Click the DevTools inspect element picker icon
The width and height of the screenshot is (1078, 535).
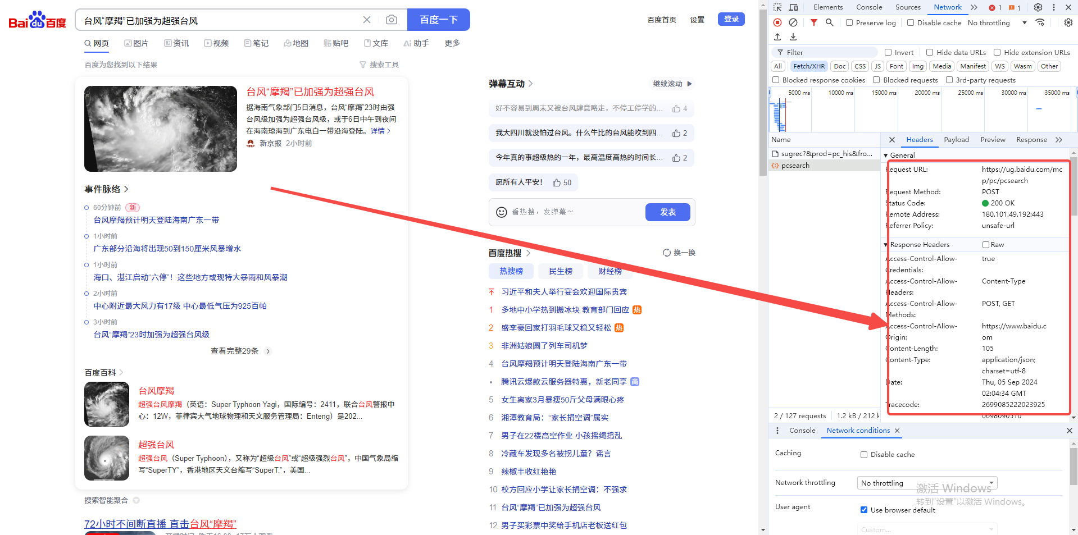pos(777,7)
